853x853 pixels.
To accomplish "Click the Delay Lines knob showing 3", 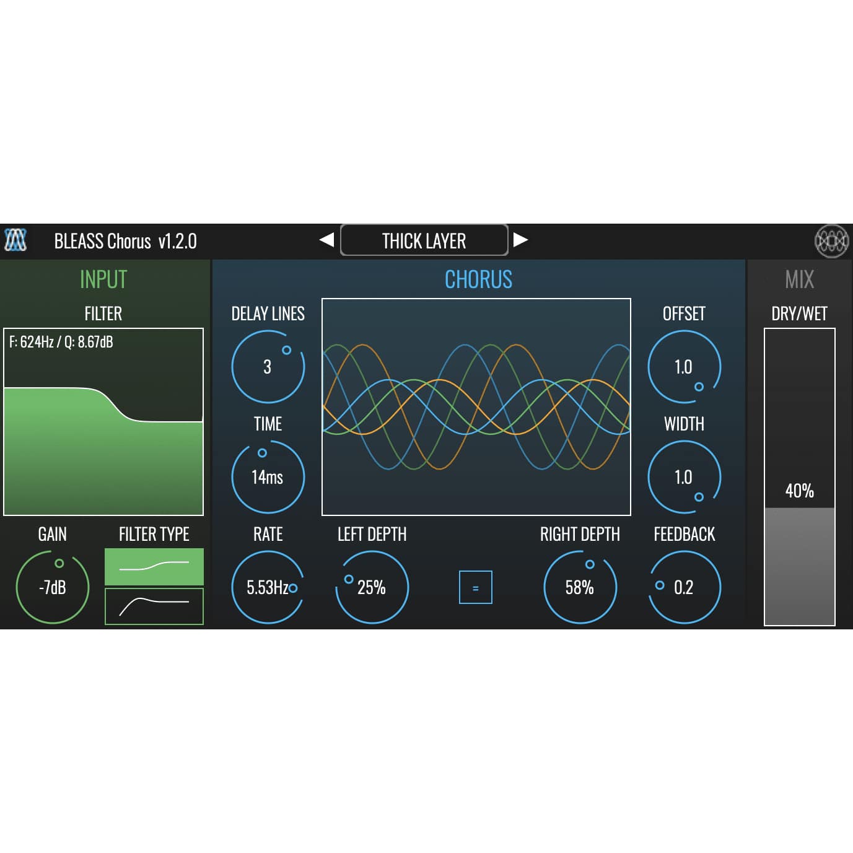I will [268, 367].
